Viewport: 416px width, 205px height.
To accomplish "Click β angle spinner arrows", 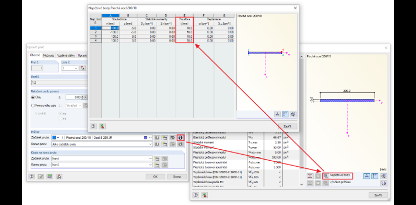I will coord(83,97).
